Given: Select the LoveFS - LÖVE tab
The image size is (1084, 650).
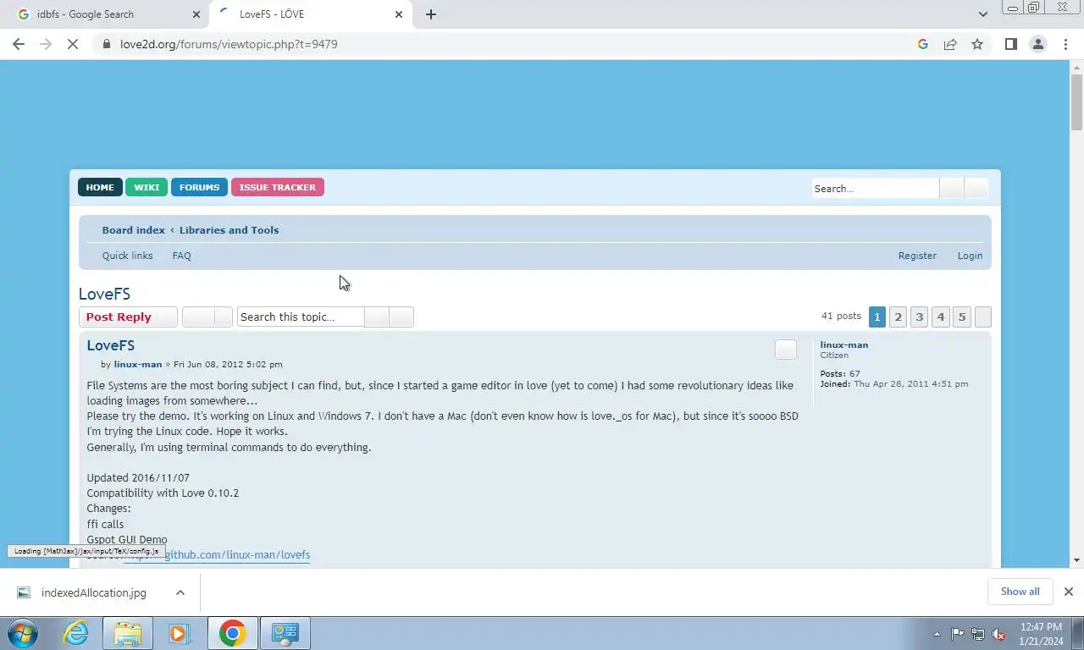Looking at the screenshot, I should (x=311, y=14).
